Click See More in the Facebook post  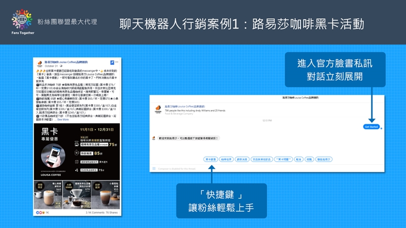pyautogui.click(x=63, y=120)
